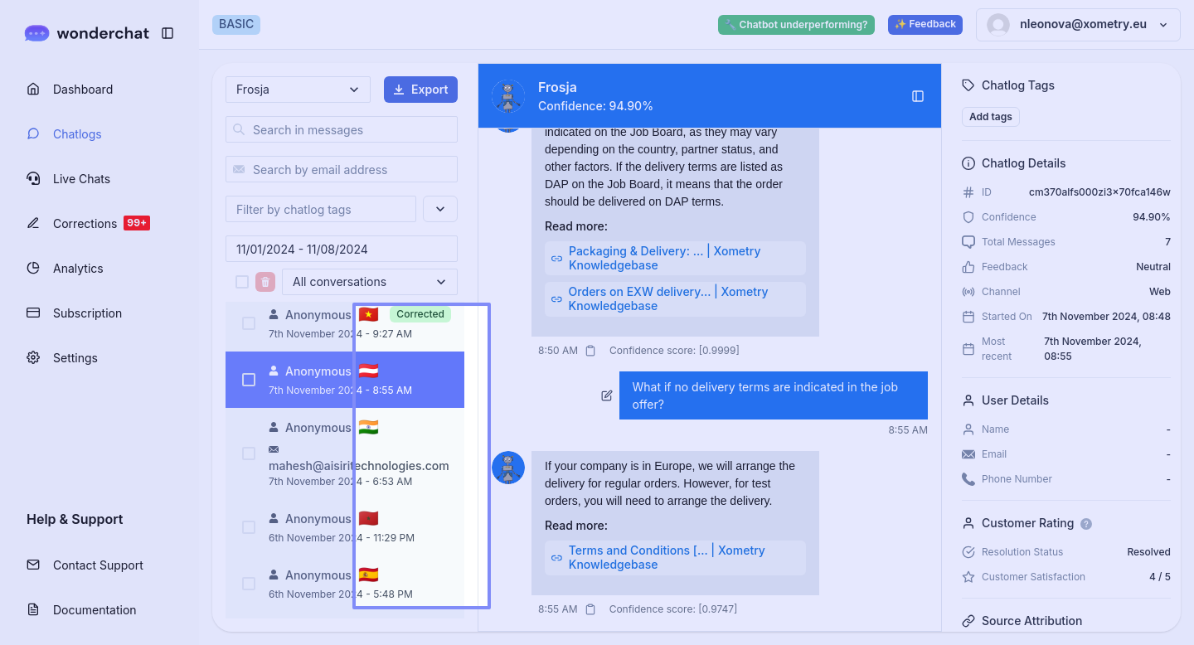Click the Spain flag on the 5:48 PM chat
1194x645 pixels.
tap(368, 575)
